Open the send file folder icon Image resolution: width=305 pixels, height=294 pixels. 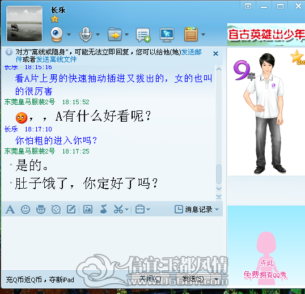(115, 35)
